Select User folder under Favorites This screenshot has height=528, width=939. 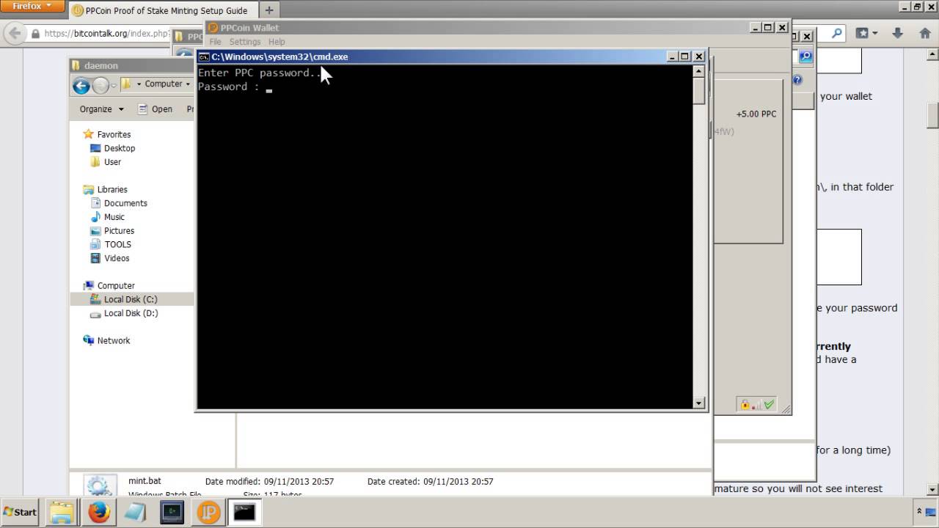coord(112,162)
